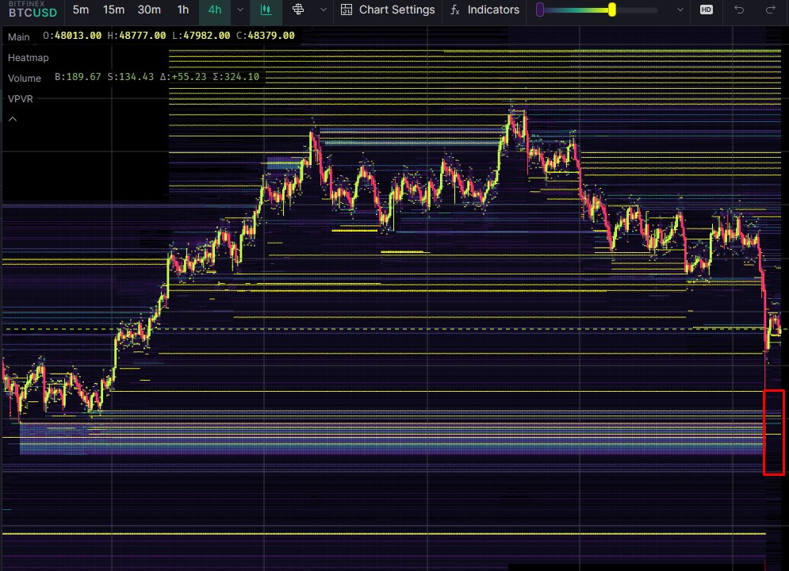Screen dimensions: 789x571
Task: Click the volume delta value Δ:+55.23
Action: click(183, 77)
